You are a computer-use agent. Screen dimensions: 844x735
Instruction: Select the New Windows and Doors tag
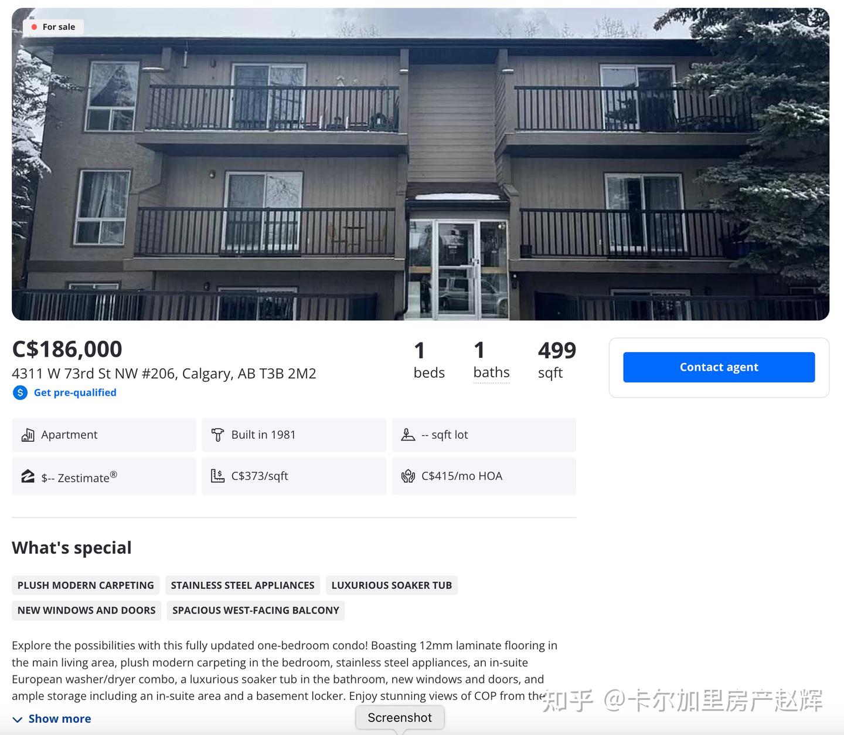[86, 610]
